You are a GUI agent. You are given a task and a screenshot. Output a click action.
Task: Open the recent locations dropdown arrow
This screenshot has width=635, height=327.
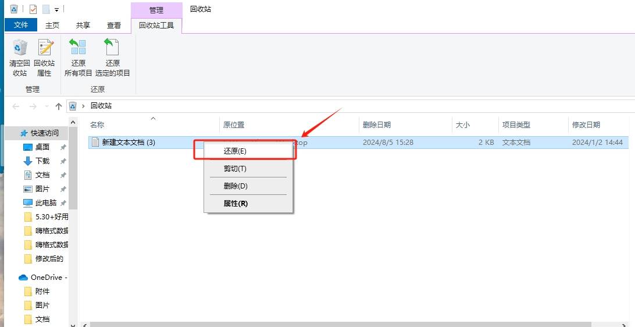click(47, 106)
